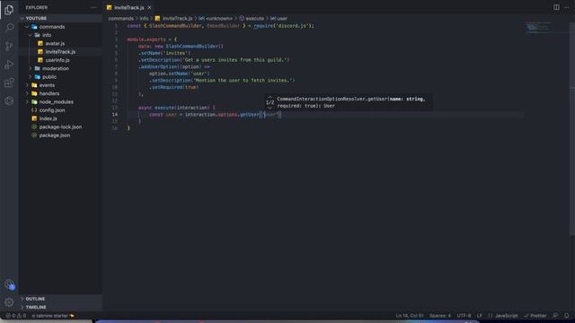Select inviteTrack.js in the explorer tree
This screenshot has height=323, width=575.
[60, 52]
